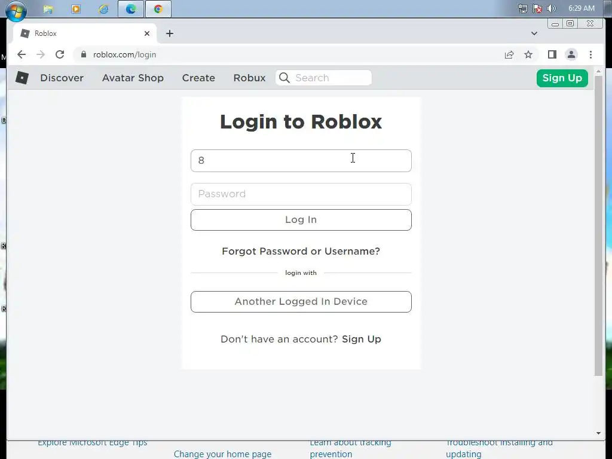
Task: Launch Windows Media Player from taskbar
Action: pos(76,9)
